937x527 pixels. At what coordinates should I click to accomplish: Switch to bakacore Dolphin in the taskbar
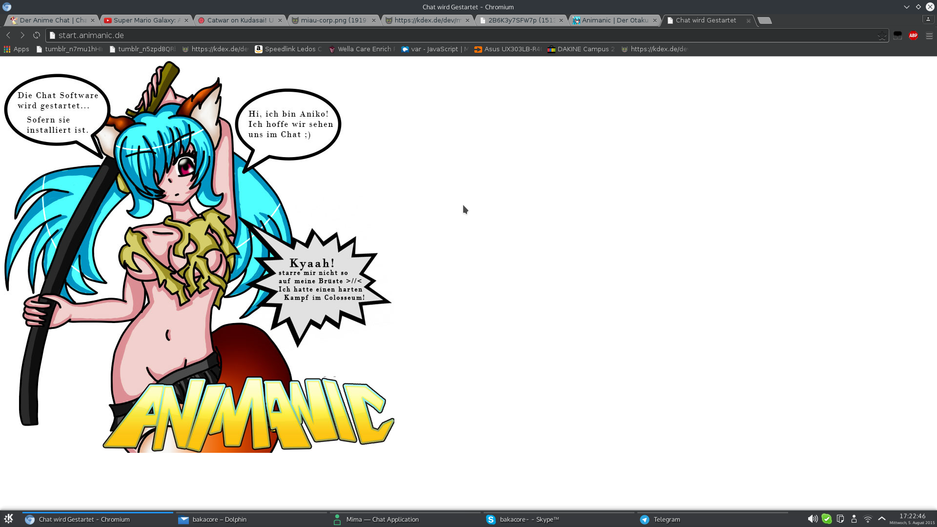click(251, 519)
